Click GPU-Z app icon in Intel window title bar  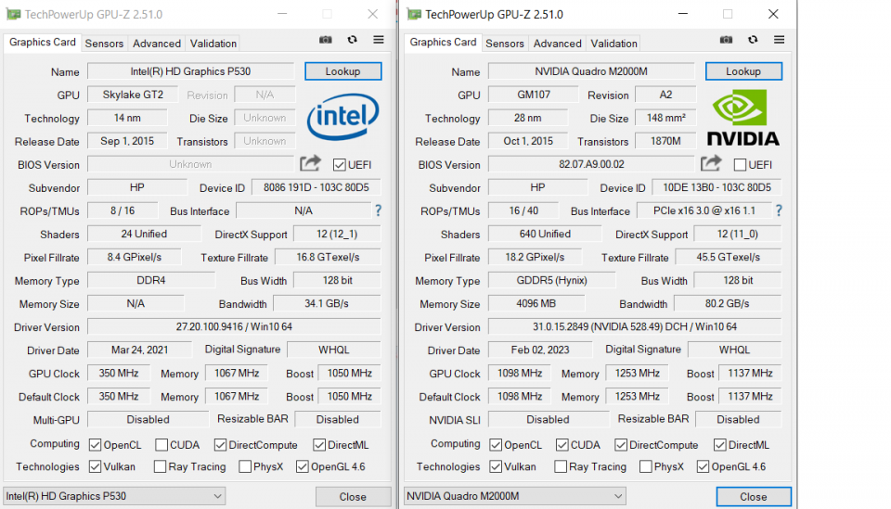14,14
